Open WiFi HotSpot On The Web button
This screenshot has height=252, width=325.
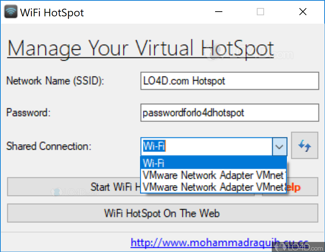click(x=162, y=213)
